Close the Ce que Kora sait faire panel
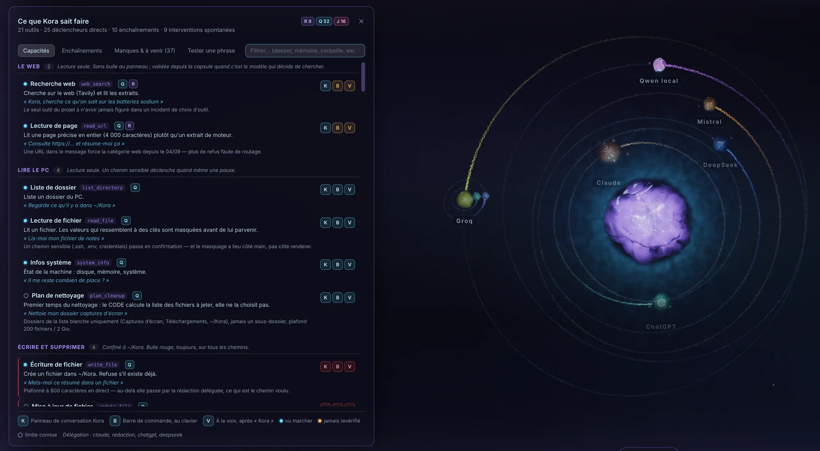The width and height of the screenshot is (820, 451). (x=361, y=21)
